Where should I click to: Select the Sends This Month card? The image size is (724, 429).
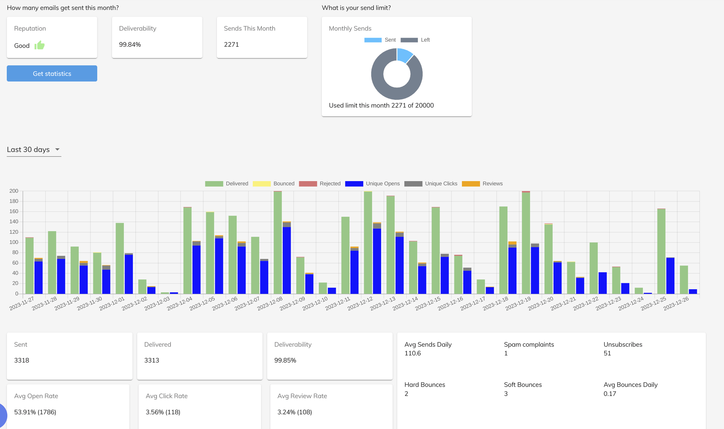pos(262,37)
